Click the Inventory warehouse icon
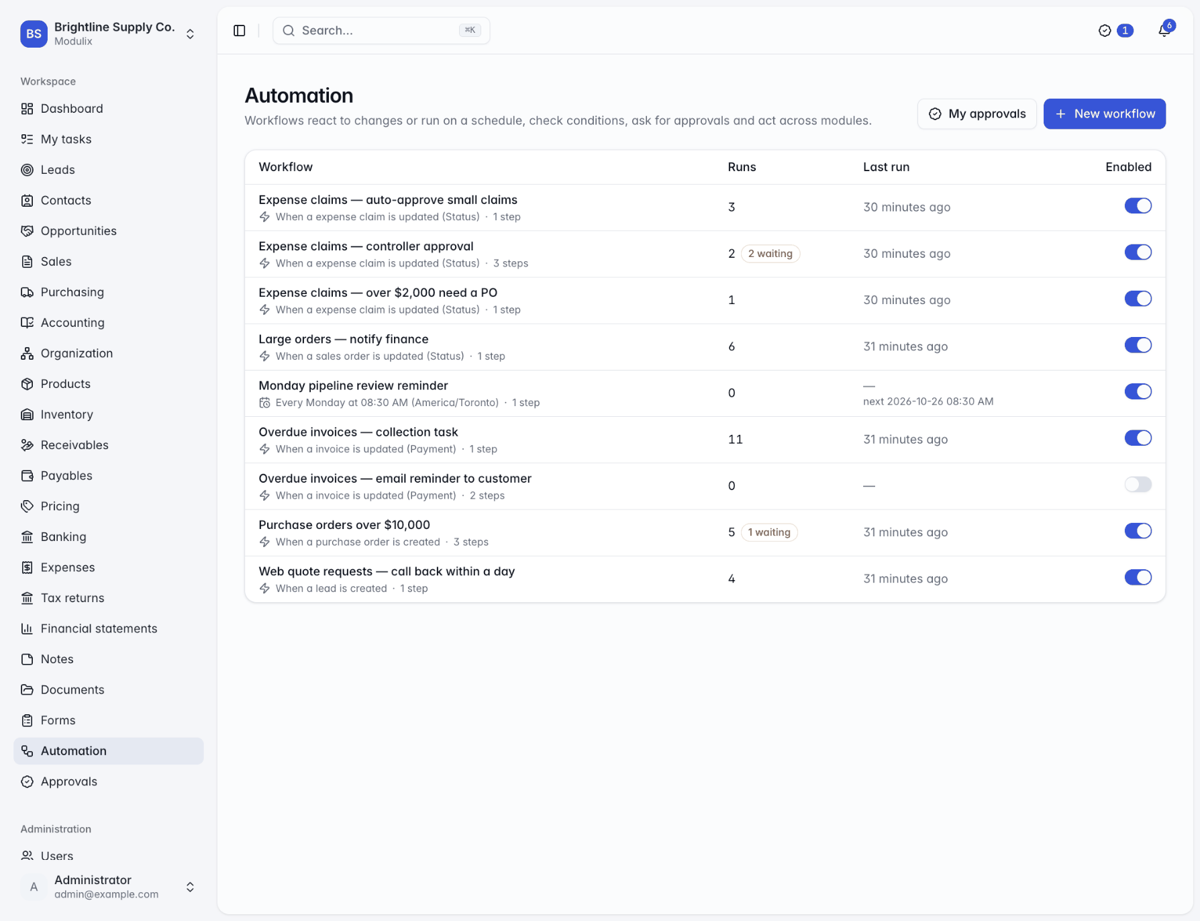This screenshot has width=1200, height=921. click(x=27, y=414)
